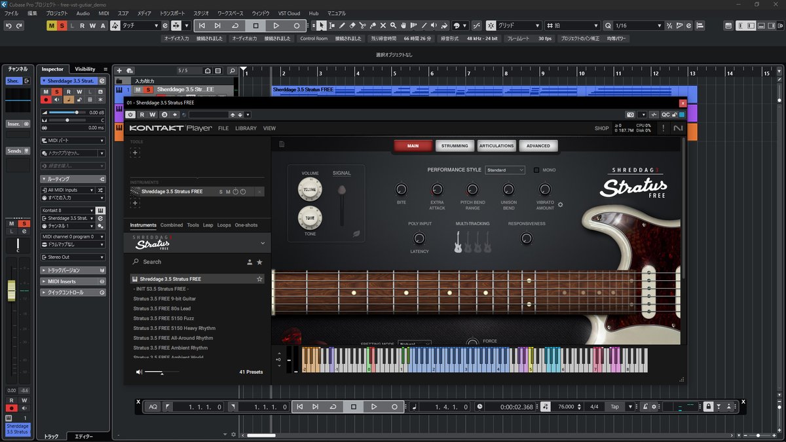The height and width of the screenshot is (442, 786).
Task: Click the VOLUME knob on guitar panel
Action: tap(309, 190)
